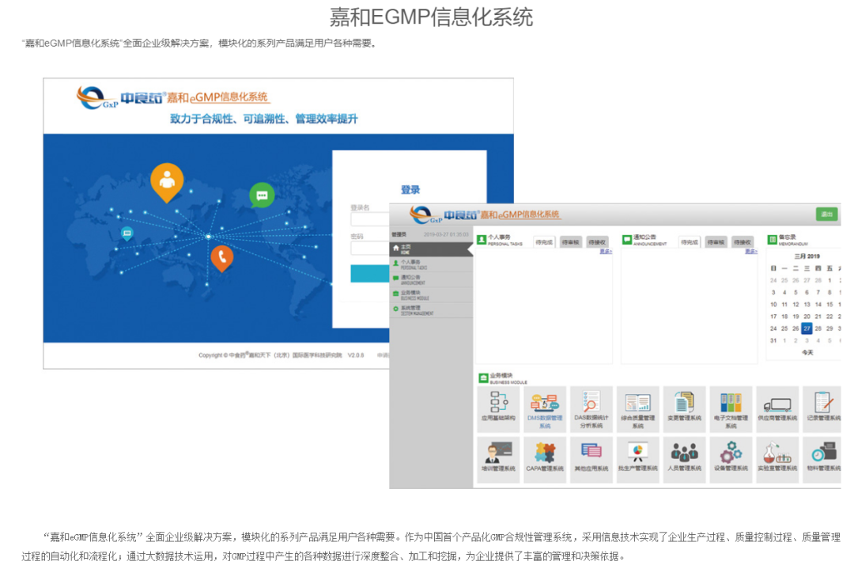Click the green 通知公告 panel header icon
Screen dimensions: 854x569
pos(627,240)
